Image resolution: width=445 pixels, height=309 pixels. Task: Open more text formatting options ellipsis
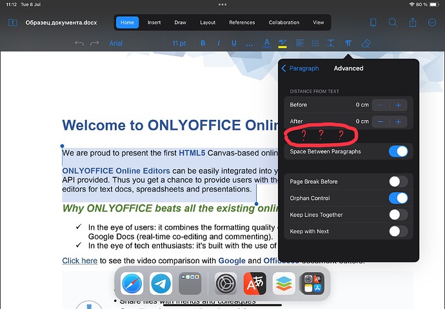point(249,45)
